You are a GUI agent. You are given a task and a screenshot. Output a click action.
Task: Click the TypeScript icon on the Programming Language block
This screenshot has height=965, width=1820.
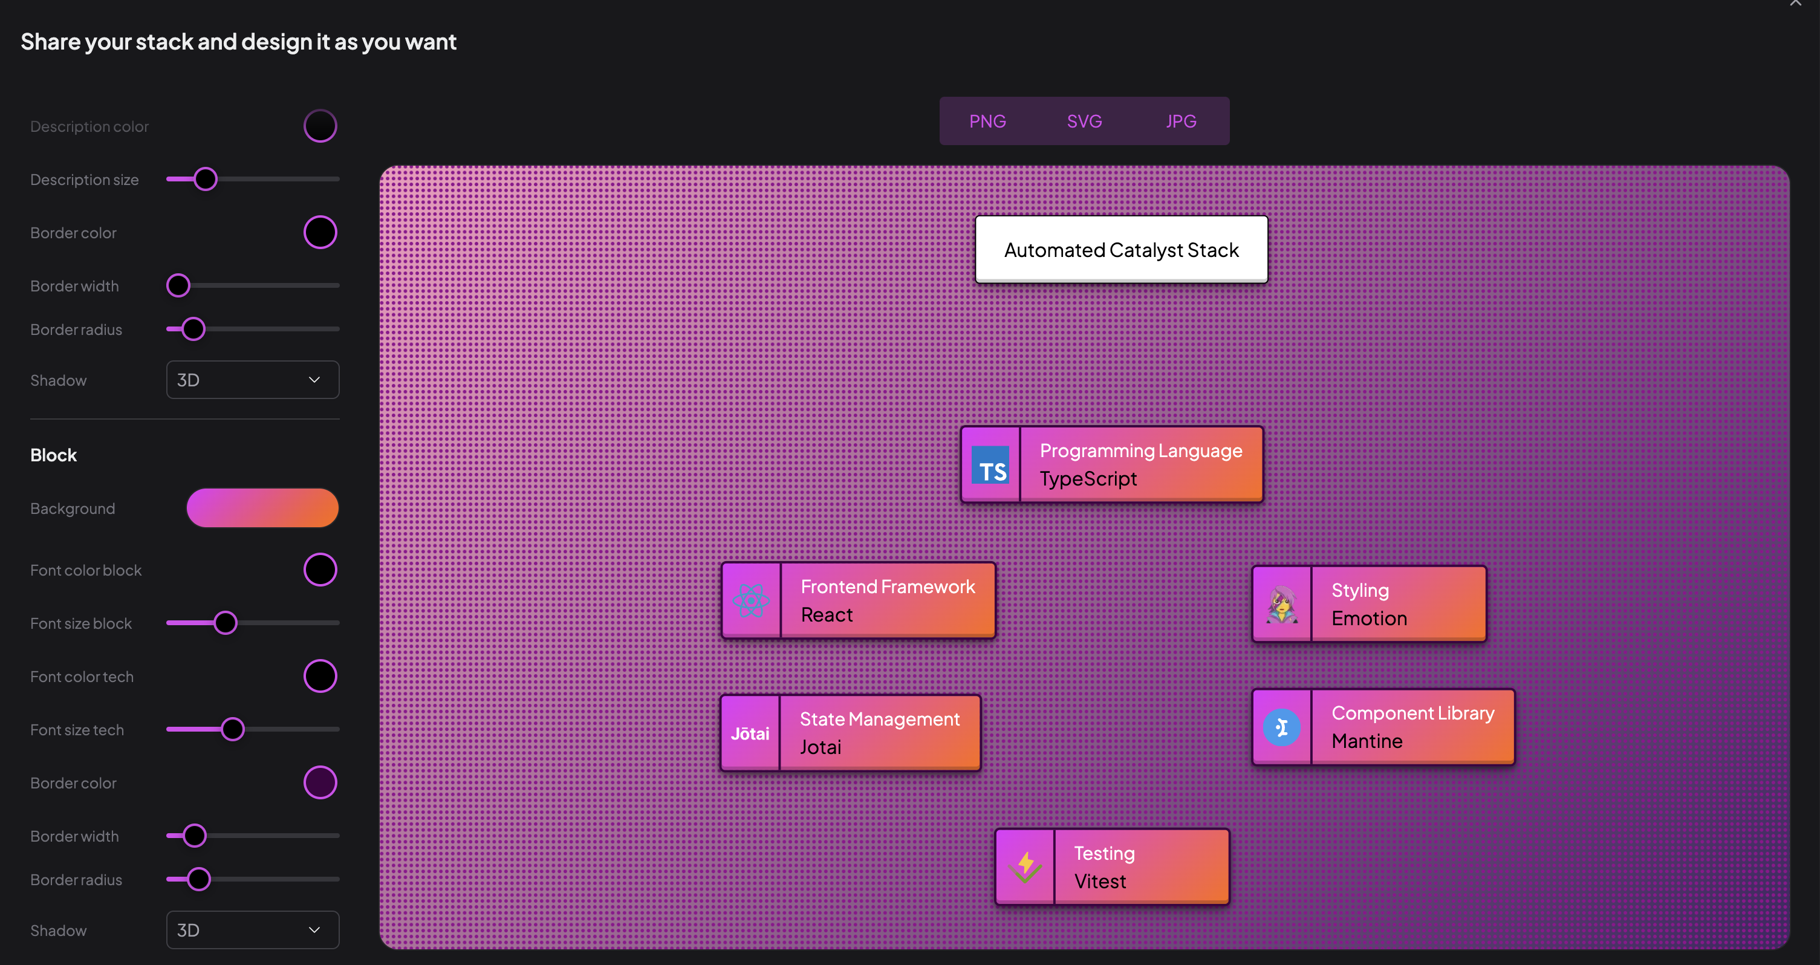coord(991,464)
